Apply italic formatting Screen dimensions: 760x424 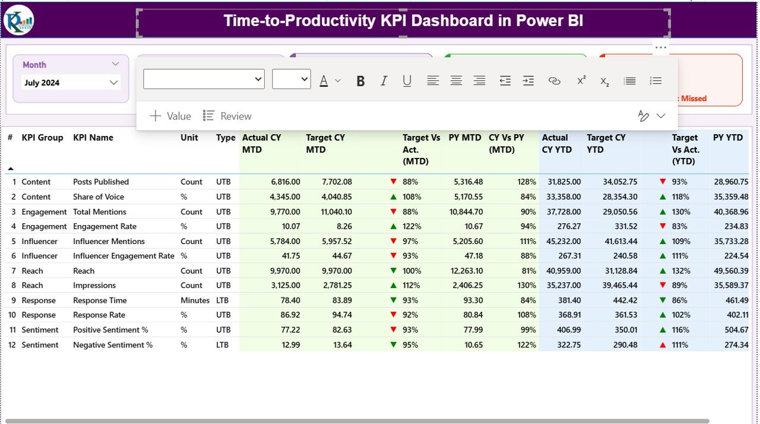(x=384, y=80)
